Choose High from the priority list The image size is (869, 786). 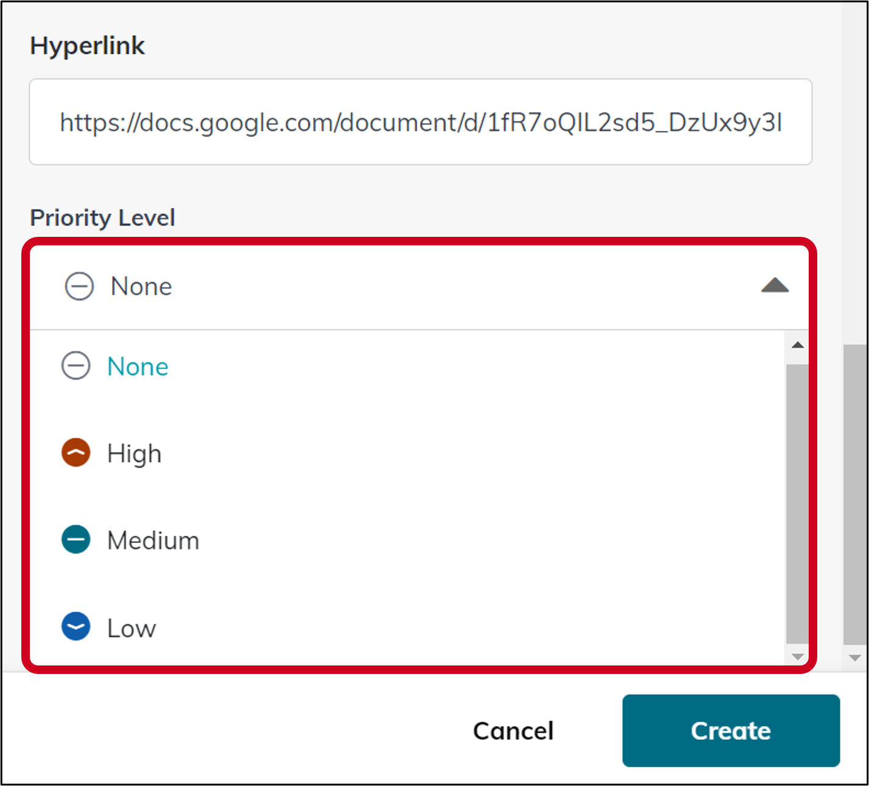[x=135, y=454]
